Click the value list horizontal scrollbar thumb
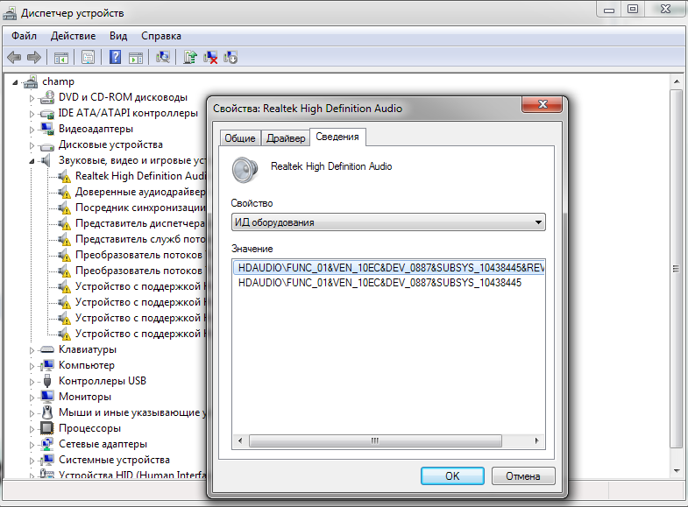This screenshot has width=688, height=507. point(375,440)
